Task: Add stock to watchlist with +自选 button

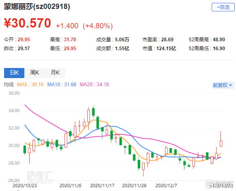Action: pyautogui.click(x=223, y=7)
